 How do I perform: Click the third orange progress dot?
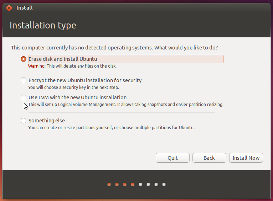[x=125, y=184]
